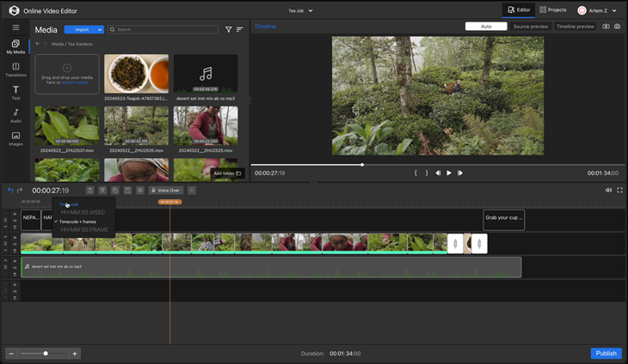The image size is (628, 364).
Task: Click the filter media icon
Action: (x=229, y=29)
